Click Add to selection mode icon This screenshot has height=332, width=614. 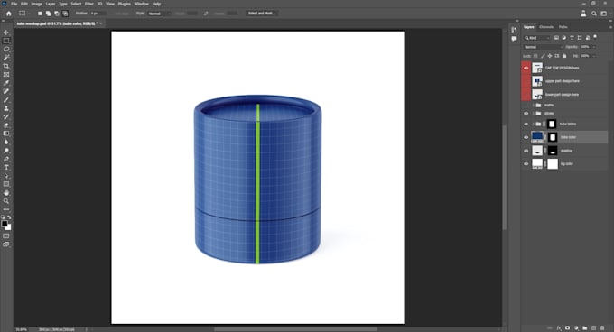(x=48, y=14)
